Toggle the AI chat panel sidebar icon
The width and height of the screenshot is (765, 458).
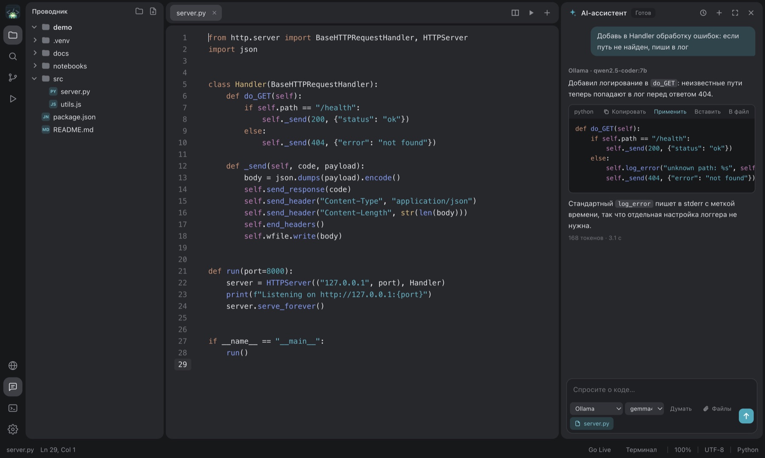13,387
